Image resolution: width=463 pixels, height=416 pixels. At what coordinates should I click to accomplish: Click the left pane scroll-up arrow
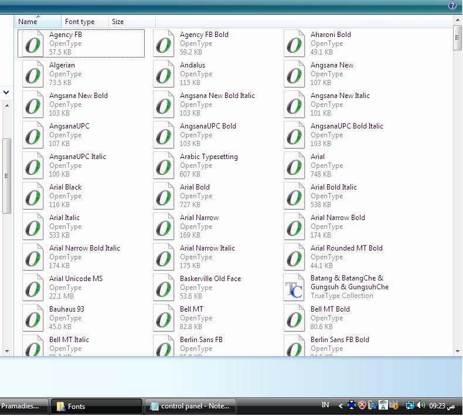pos(7,106)
